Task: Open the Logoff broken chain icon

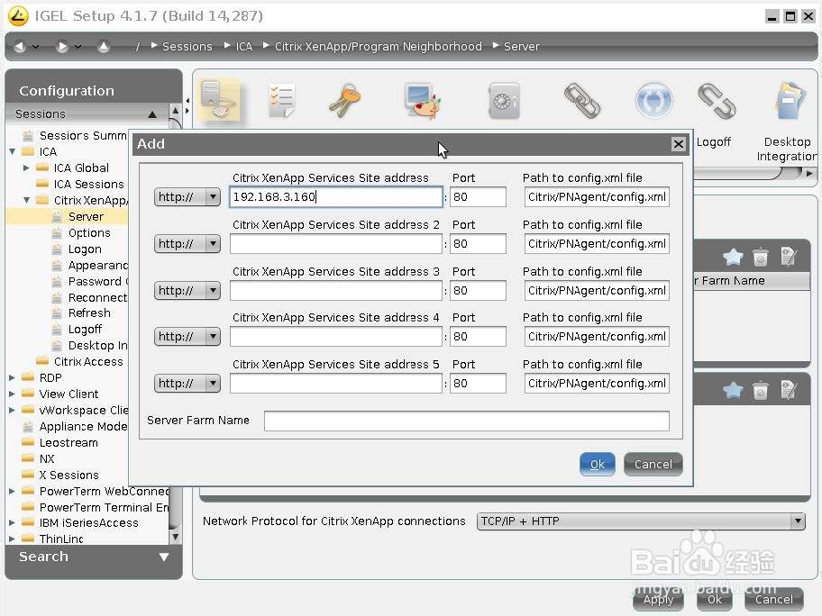Action: tap(717, 101)
